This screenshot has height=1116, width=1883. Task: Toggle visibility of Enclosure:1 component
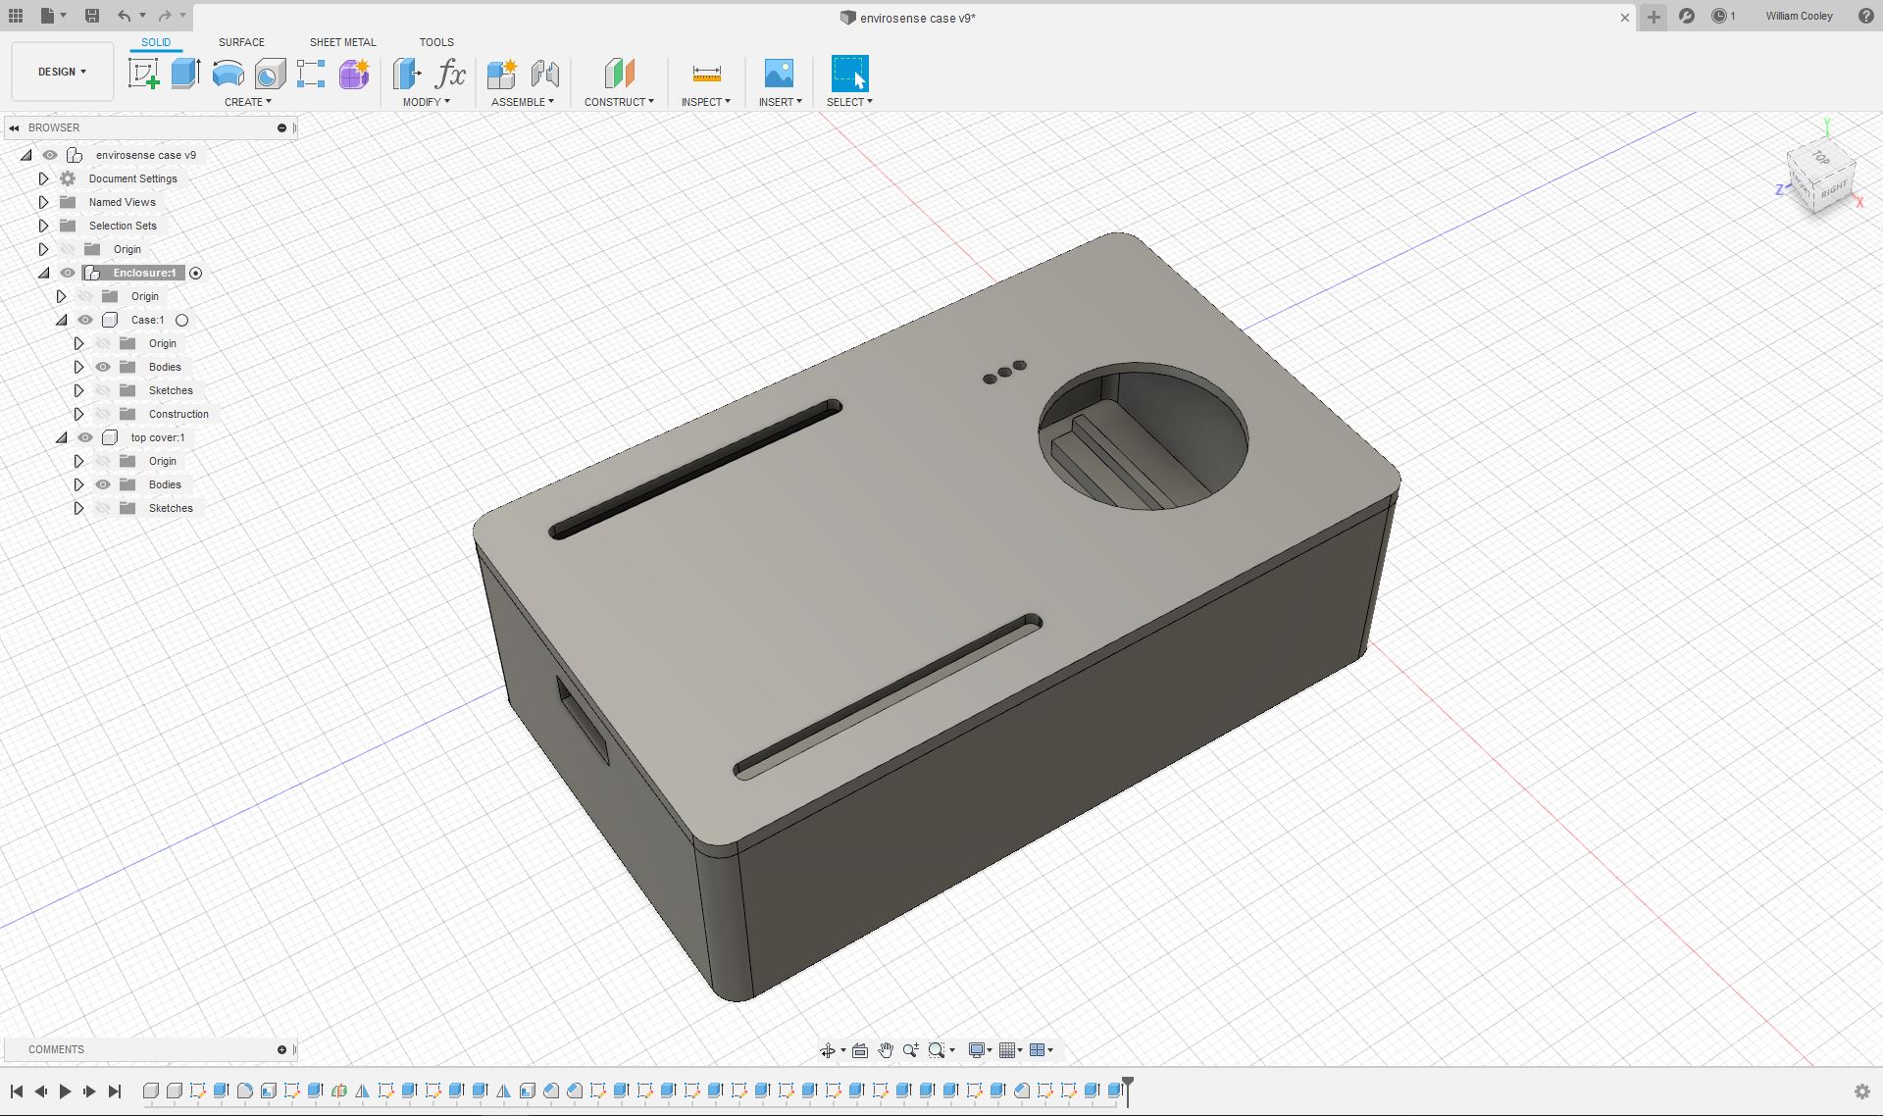click(x=68, y=273)
